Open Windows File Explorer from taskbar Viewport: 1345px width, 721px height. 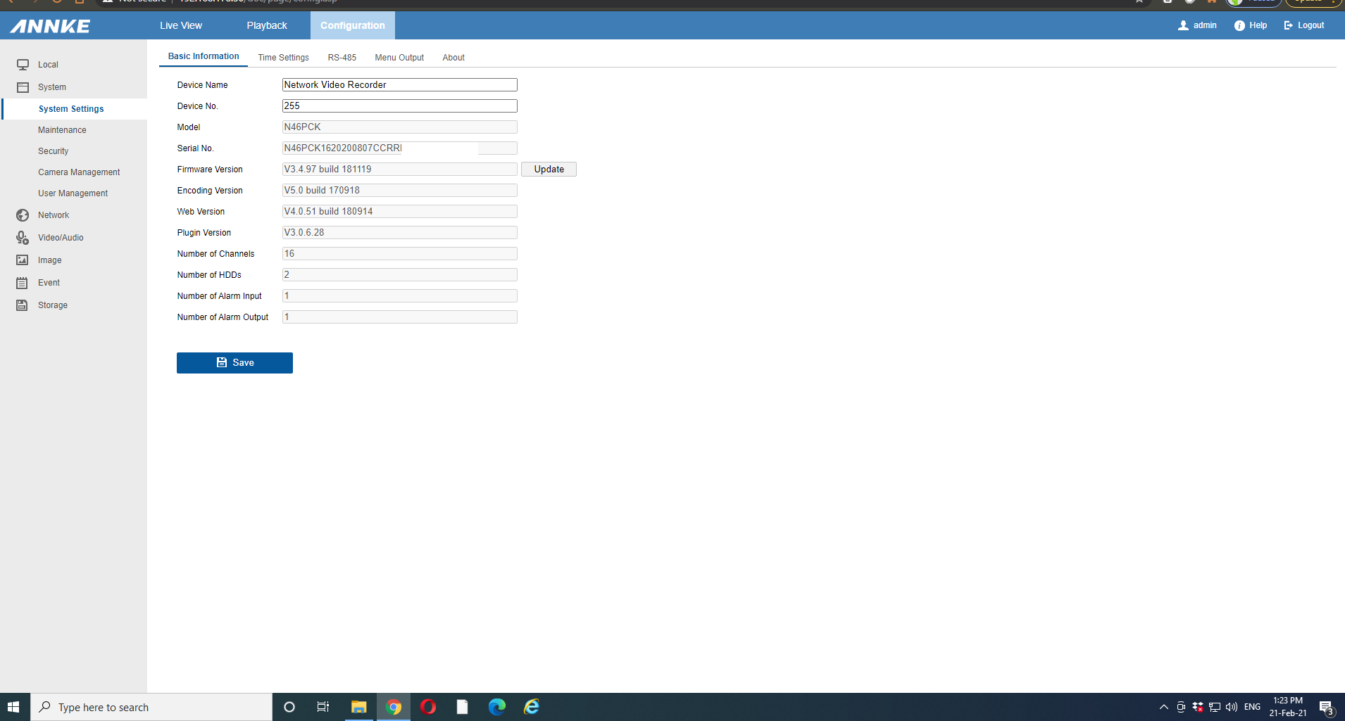click(358, 707)
